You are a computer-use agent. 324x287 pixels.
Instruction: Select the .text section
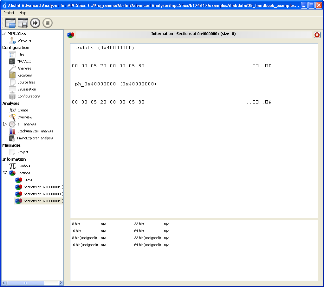[29, 180]
